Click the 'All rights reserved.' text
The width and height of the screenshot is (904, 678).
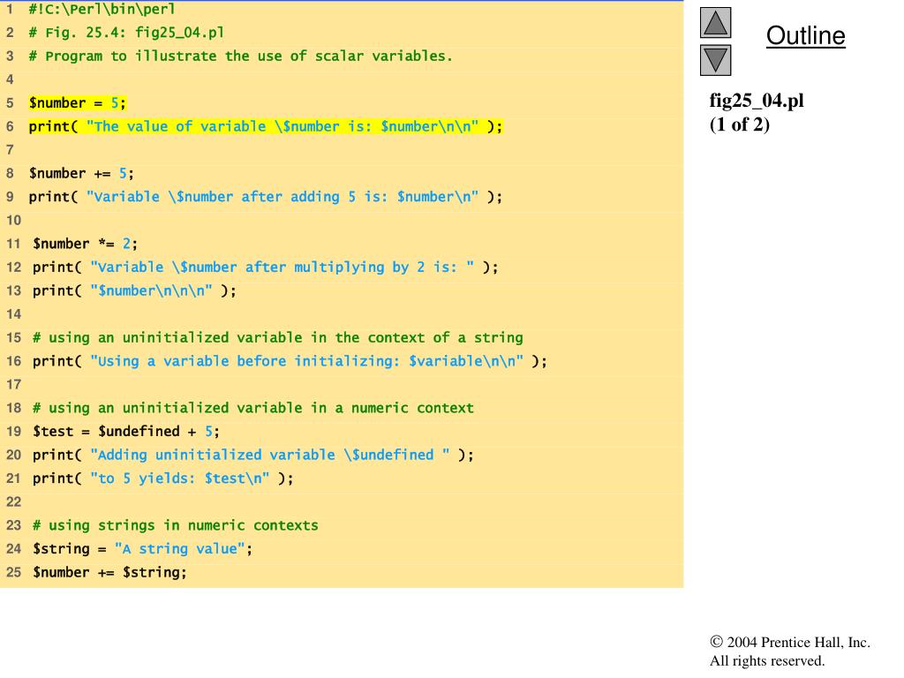click(767, 660)
